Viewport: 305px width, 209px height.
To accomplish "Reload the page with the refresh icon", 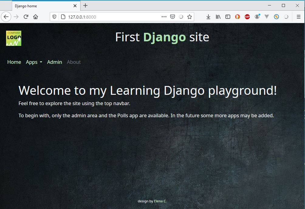I will (26, 17).
